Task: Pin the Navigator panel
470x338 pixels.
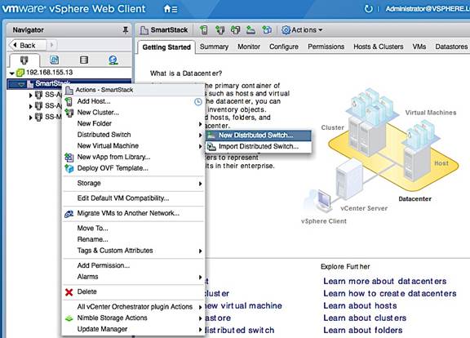Action: tap(126, 29)
